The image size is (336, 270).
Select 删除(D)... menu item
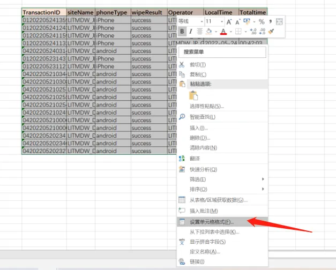tap(222, 138)
